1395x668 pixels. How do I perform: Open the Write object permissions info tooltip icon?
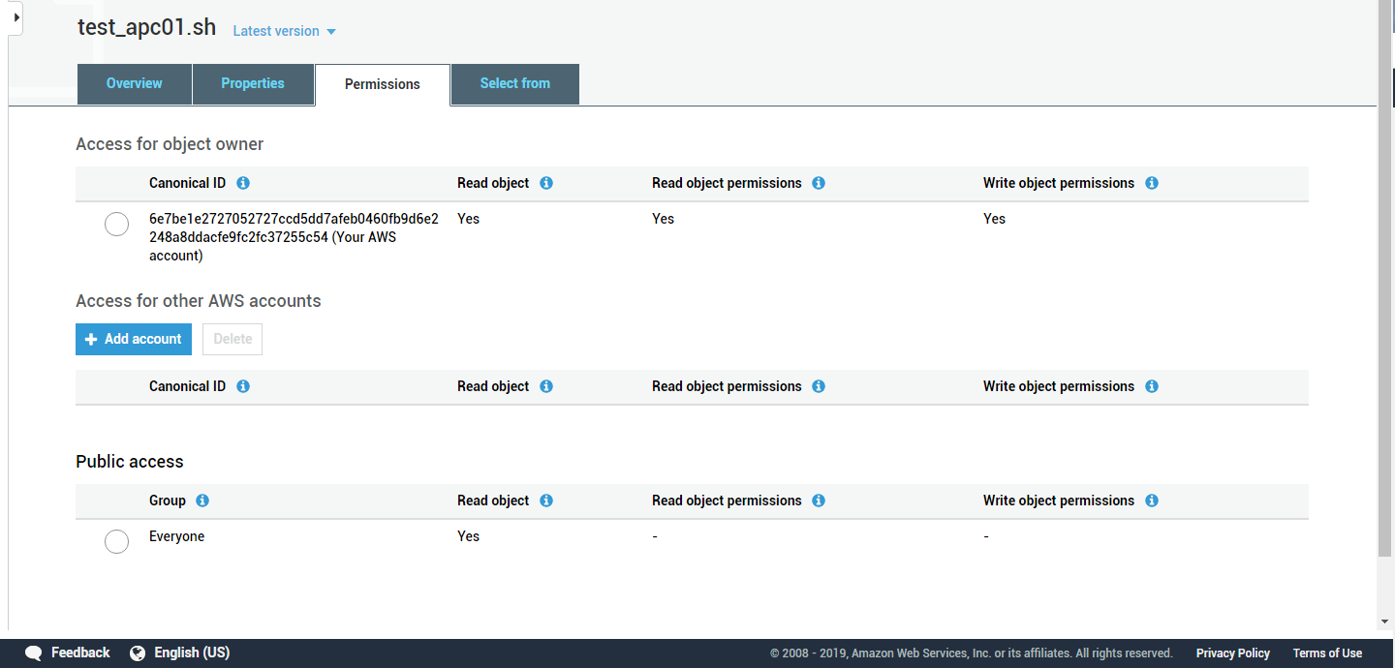click(x=1151, y=183)
